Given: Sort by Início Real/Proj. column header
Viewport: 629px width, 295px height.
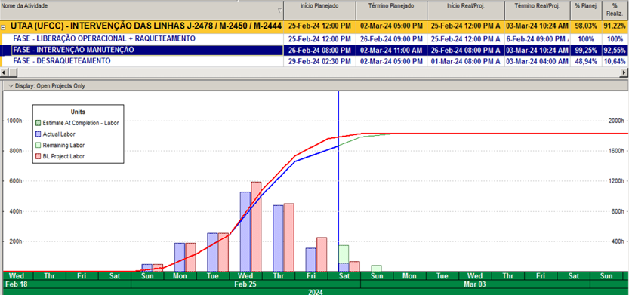Looking at the screenshot, I should tap(466, 10).
